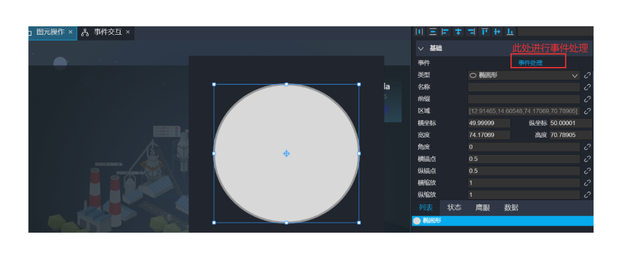Viewport: 637px width, 268px height.
Task: Click the align bottom edges icon
Action: coord(510,32)
